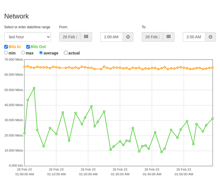The image size is (220, 177).
Task: Click the To date field showing 26 Feb
Action: [x=152, y=37]
